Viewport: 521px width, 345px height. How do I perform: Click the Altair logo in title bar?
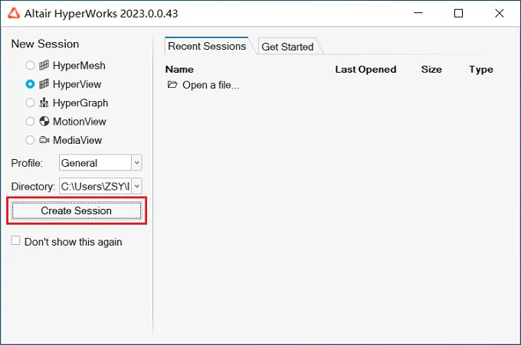[x=14, y=14]
